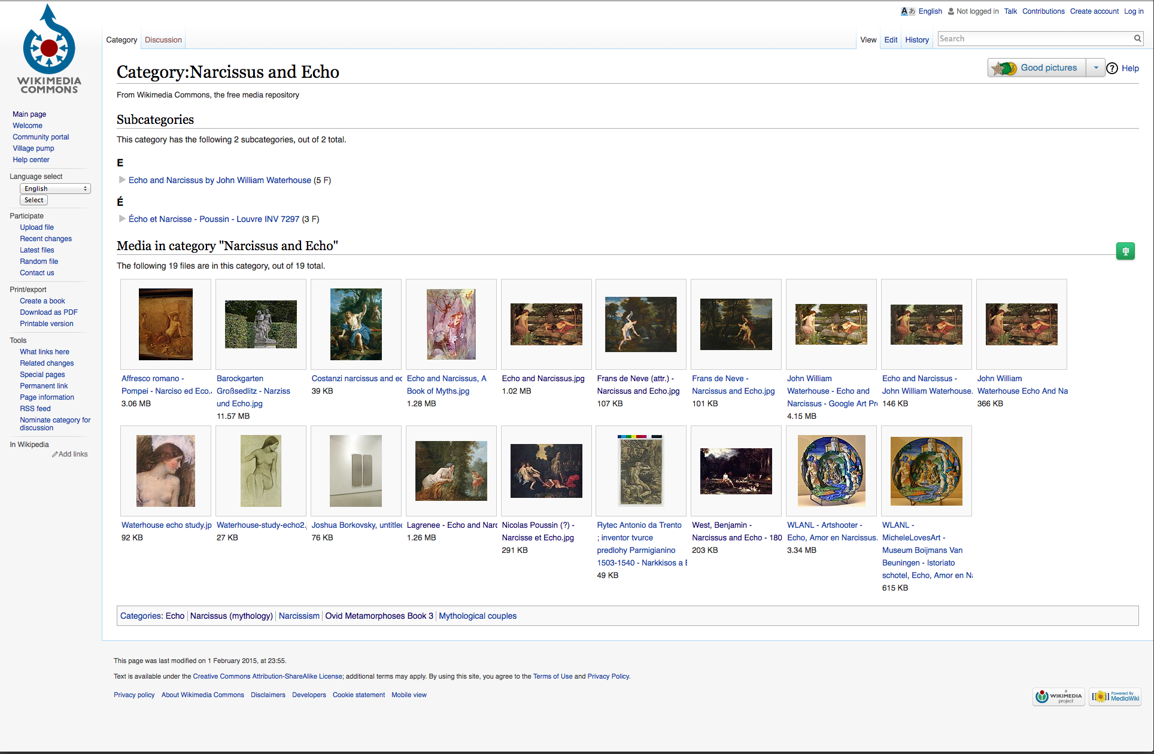The height and width of the screenshot is (754, 1154).
Task: Open the Good pictures dropdown arrow
Action: (1096, 68)
